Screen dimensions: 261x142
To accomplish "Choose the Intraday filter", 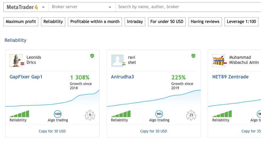I will 135,22.
